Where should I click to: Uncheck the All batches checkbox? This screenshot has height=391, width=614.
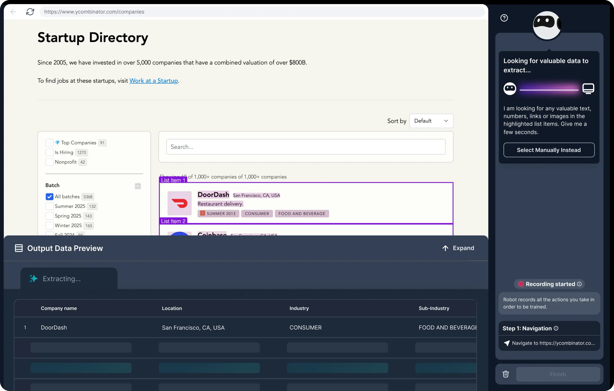pyautogui.click(x=49, y=197)
